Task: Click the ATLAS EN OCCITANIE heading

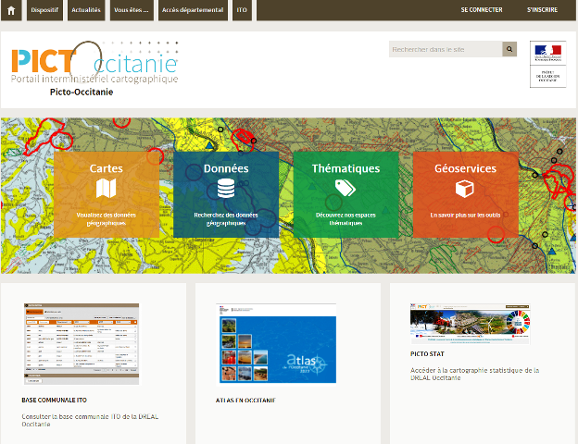Action: pos(245,401)
